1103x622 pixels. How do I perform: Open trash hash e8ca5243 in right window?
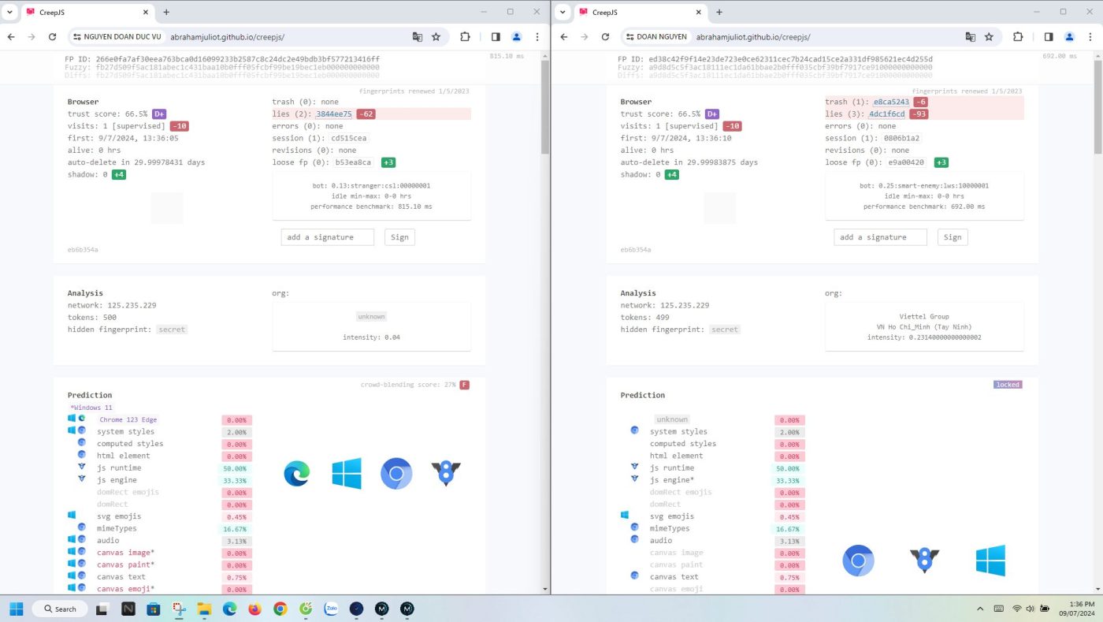[891, 102]
